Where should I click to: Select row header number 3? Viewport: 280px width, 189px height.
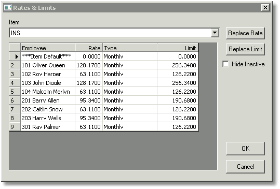tap(15, 74)
